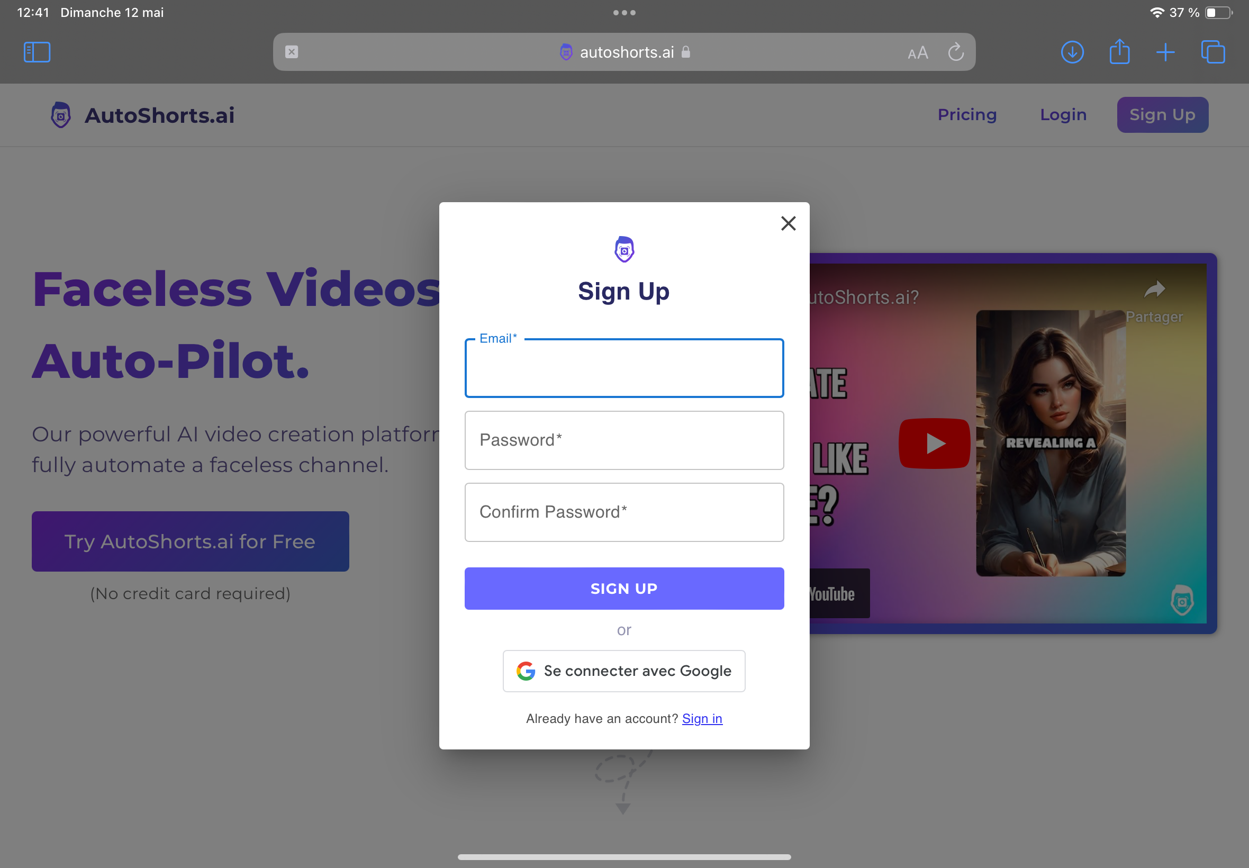This screenshot has width=1249, height=868.
Task: Click the Email input field
Action: [623, 368]
